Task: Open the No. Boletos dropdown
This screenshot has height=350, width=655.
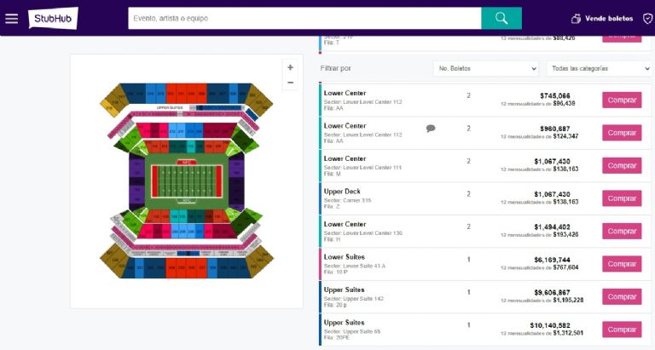Action: (x=486, y=68)
